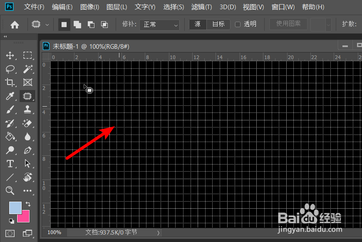Toggle Quick Mask mode
This screenshot has height=242, width=362.
click(10, 233)
